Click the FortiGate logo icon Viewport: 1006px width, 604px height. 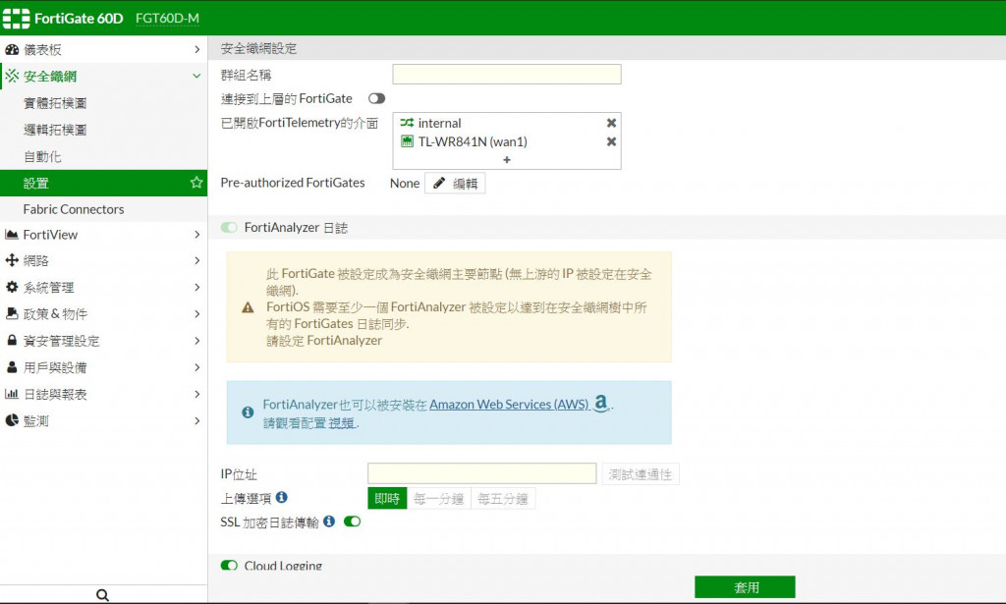(16, 19)
